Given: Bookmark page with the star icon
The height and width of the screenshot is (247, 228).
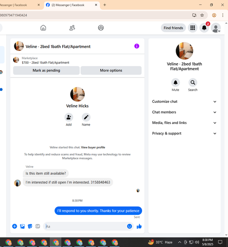Looking at the screenshot, I should click(202, 15).
